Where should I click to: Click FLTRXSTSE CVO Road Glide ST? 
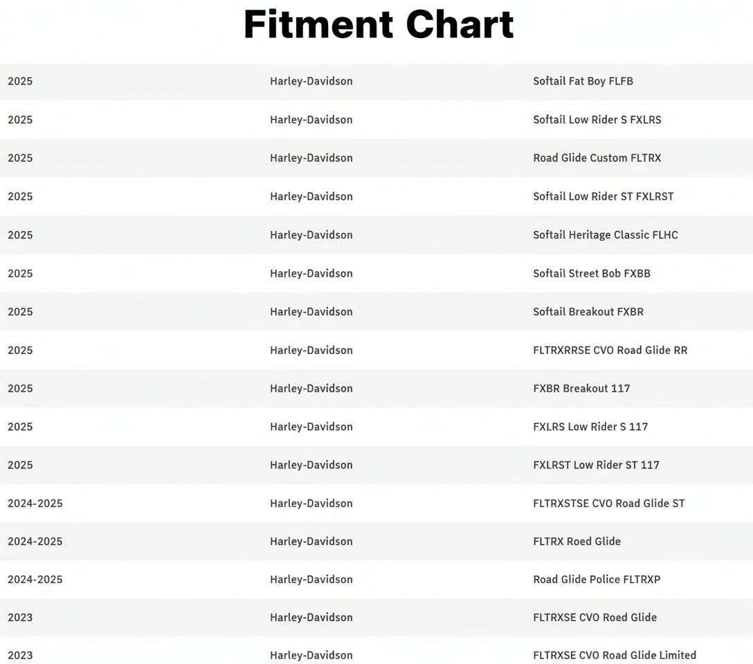608,504
